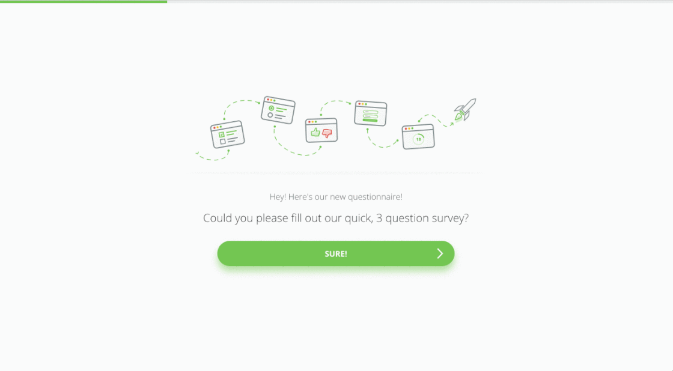Click the form fields window illustration
The height and width of the screenshot is (371, 673).
(x=370, y=113)
